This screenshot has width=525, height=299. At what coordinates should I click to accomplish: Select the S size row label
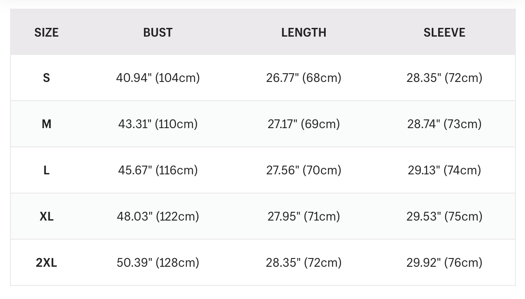tap(46, 78)
